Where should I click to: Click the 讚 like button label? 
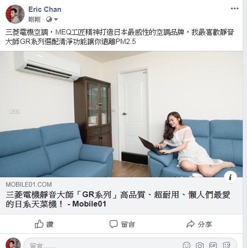pyautogui.click(x=50, y=224)
